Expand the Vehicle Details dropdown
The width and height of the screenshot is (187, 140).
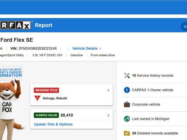(x=87, y=49)
